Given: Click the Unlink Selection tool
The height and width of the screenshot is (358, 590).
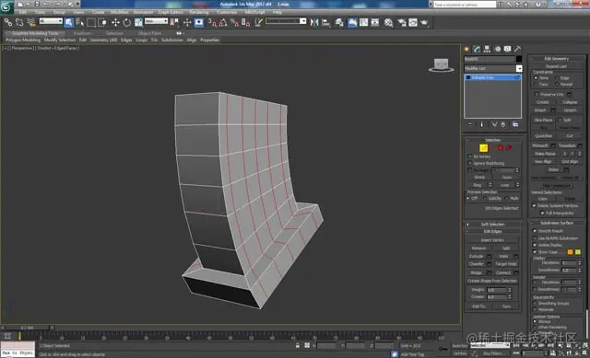Looking at the screenshot, I should [19, 22].
